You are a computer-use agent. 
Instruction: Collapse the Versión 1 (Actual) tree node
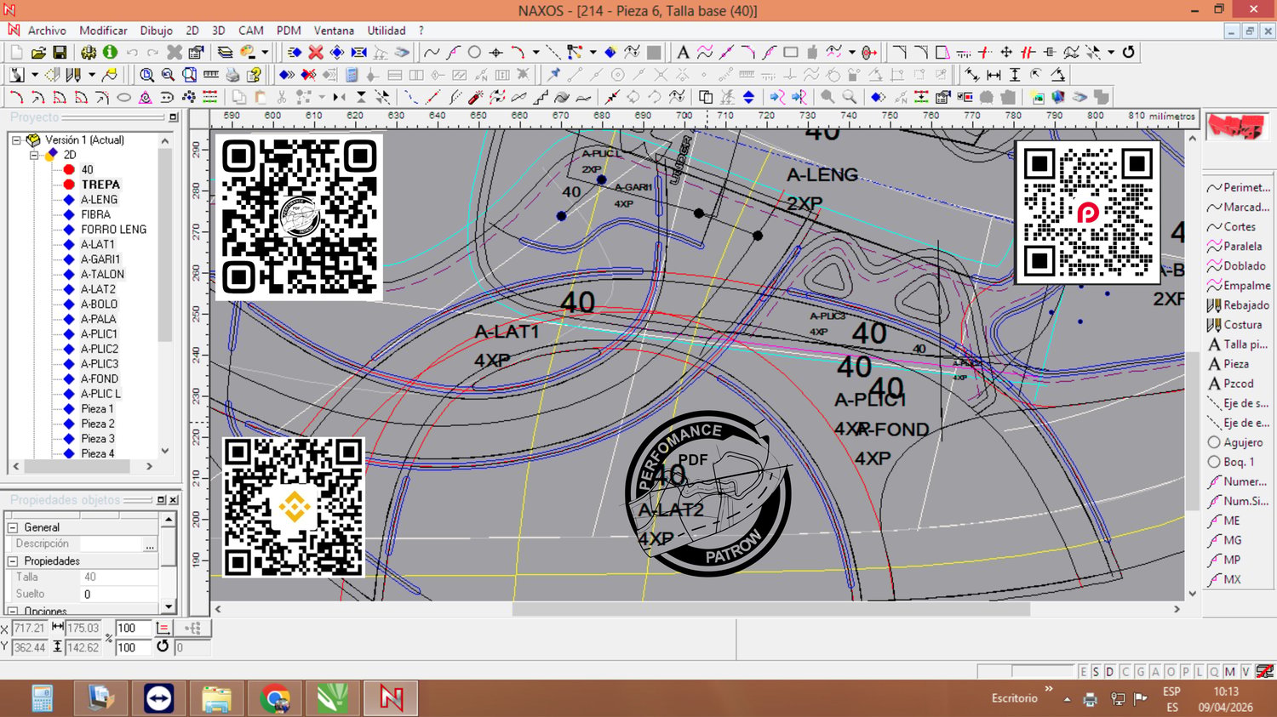click(x=16, y=140)
